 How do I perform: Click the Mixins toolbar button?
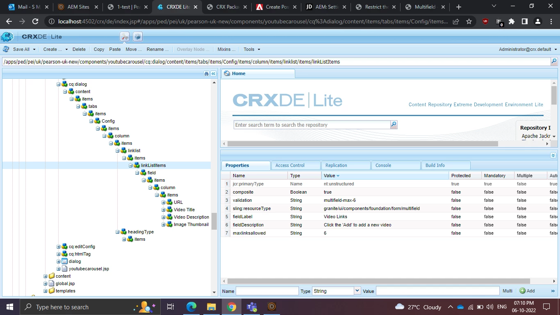coord(227,49)
